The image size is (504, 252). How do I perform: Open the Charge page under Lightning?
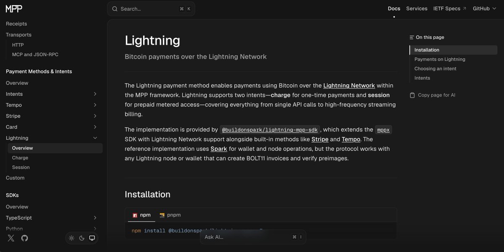tap(20, 158)
